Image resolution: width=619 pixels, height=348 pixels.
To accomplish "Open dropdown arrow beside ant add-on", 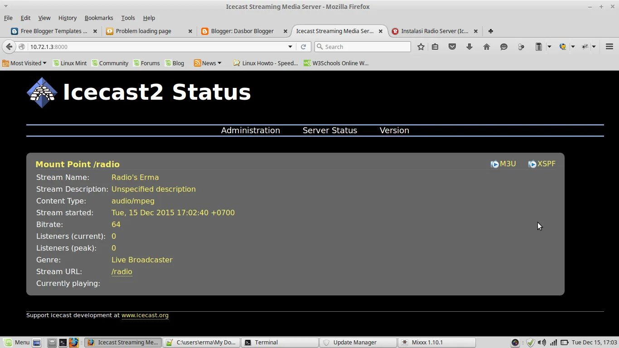I will point(594,47).
